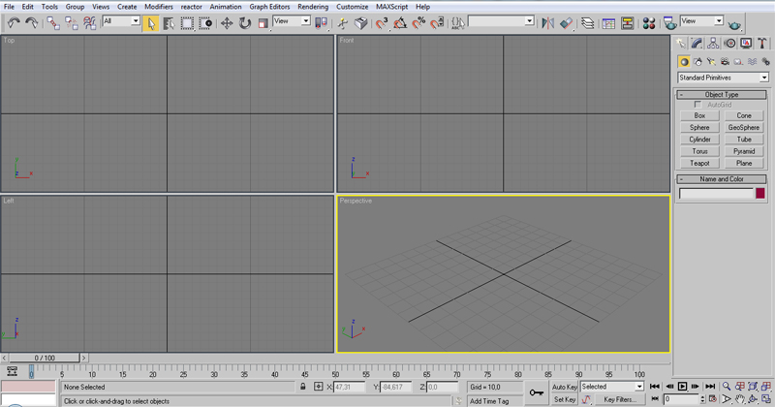Open the selection filter All dropdown

click(x=121, y=21)
